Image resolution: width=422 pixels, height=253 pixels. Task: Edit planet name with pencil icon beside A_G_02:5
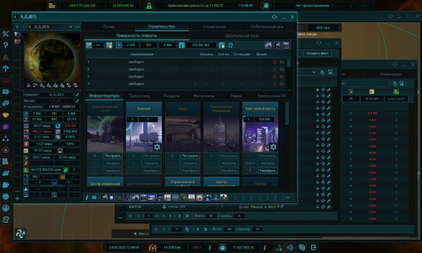77,95
